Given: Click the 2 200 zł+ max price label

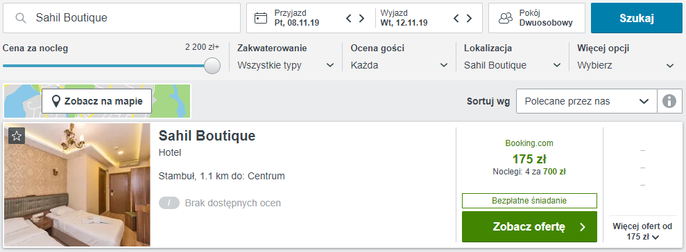Looking at the screenshot, I should (202, 48).
